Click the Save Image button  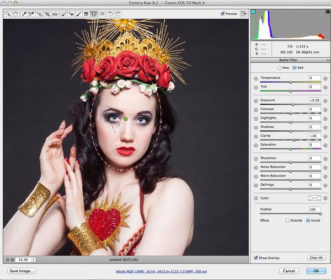click(22, 271)
